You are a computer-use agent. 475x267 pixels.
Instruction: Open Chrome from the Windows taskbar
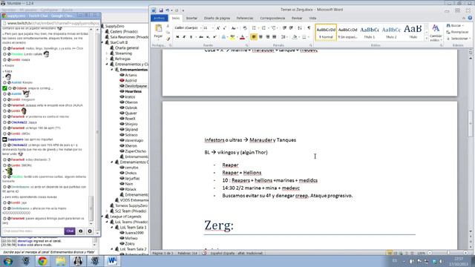tap(42, 261)
